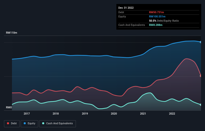Viewport: 205px width, 131px height.
Task: Select the red Debt endpoint marker at Dec 2022
Action: point(201,76)
